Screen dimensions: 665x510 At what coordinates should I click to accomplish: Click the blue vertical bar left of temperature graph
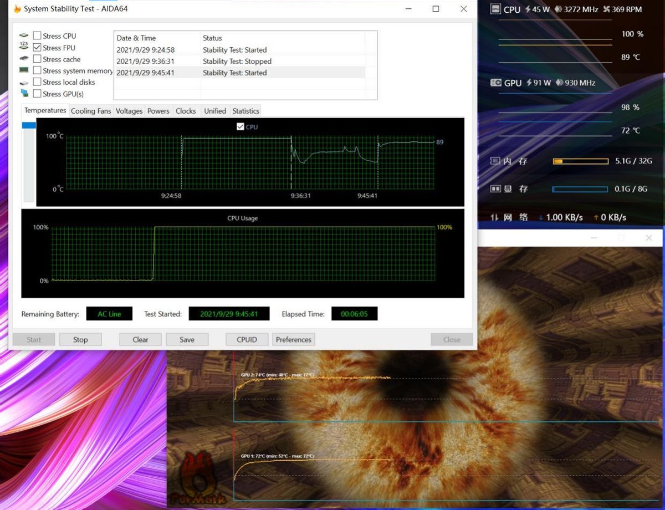tap(28, 125)
